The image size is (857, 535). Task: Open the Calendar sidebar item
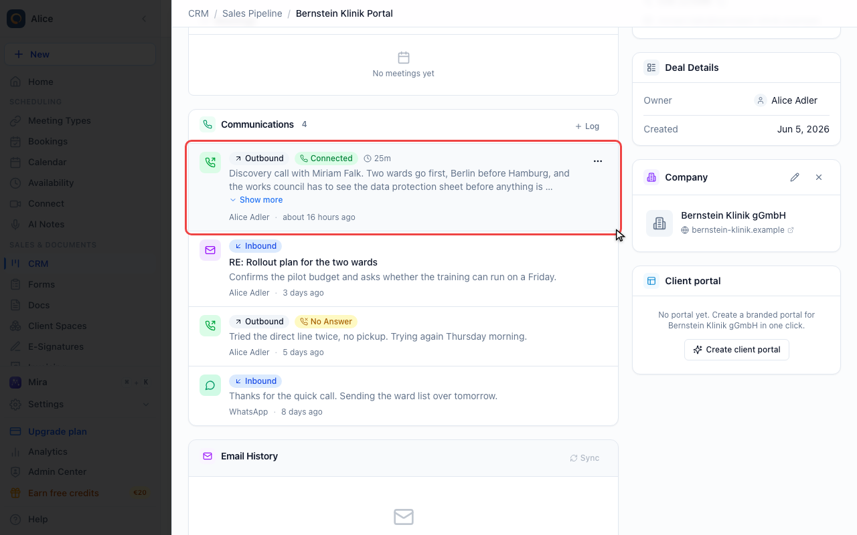(x=80, y=162)
